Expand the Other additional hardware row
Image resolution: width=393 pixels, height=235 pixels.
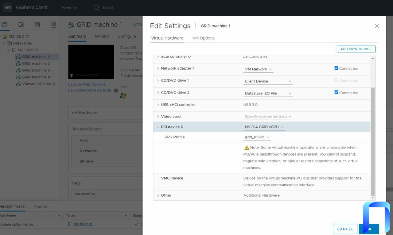click(x=158, y=195)
